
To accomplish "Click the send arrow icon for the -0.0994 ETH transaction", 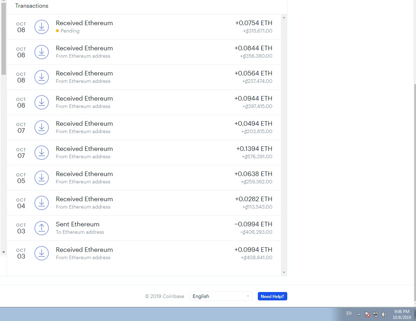I will click(42, 228).
